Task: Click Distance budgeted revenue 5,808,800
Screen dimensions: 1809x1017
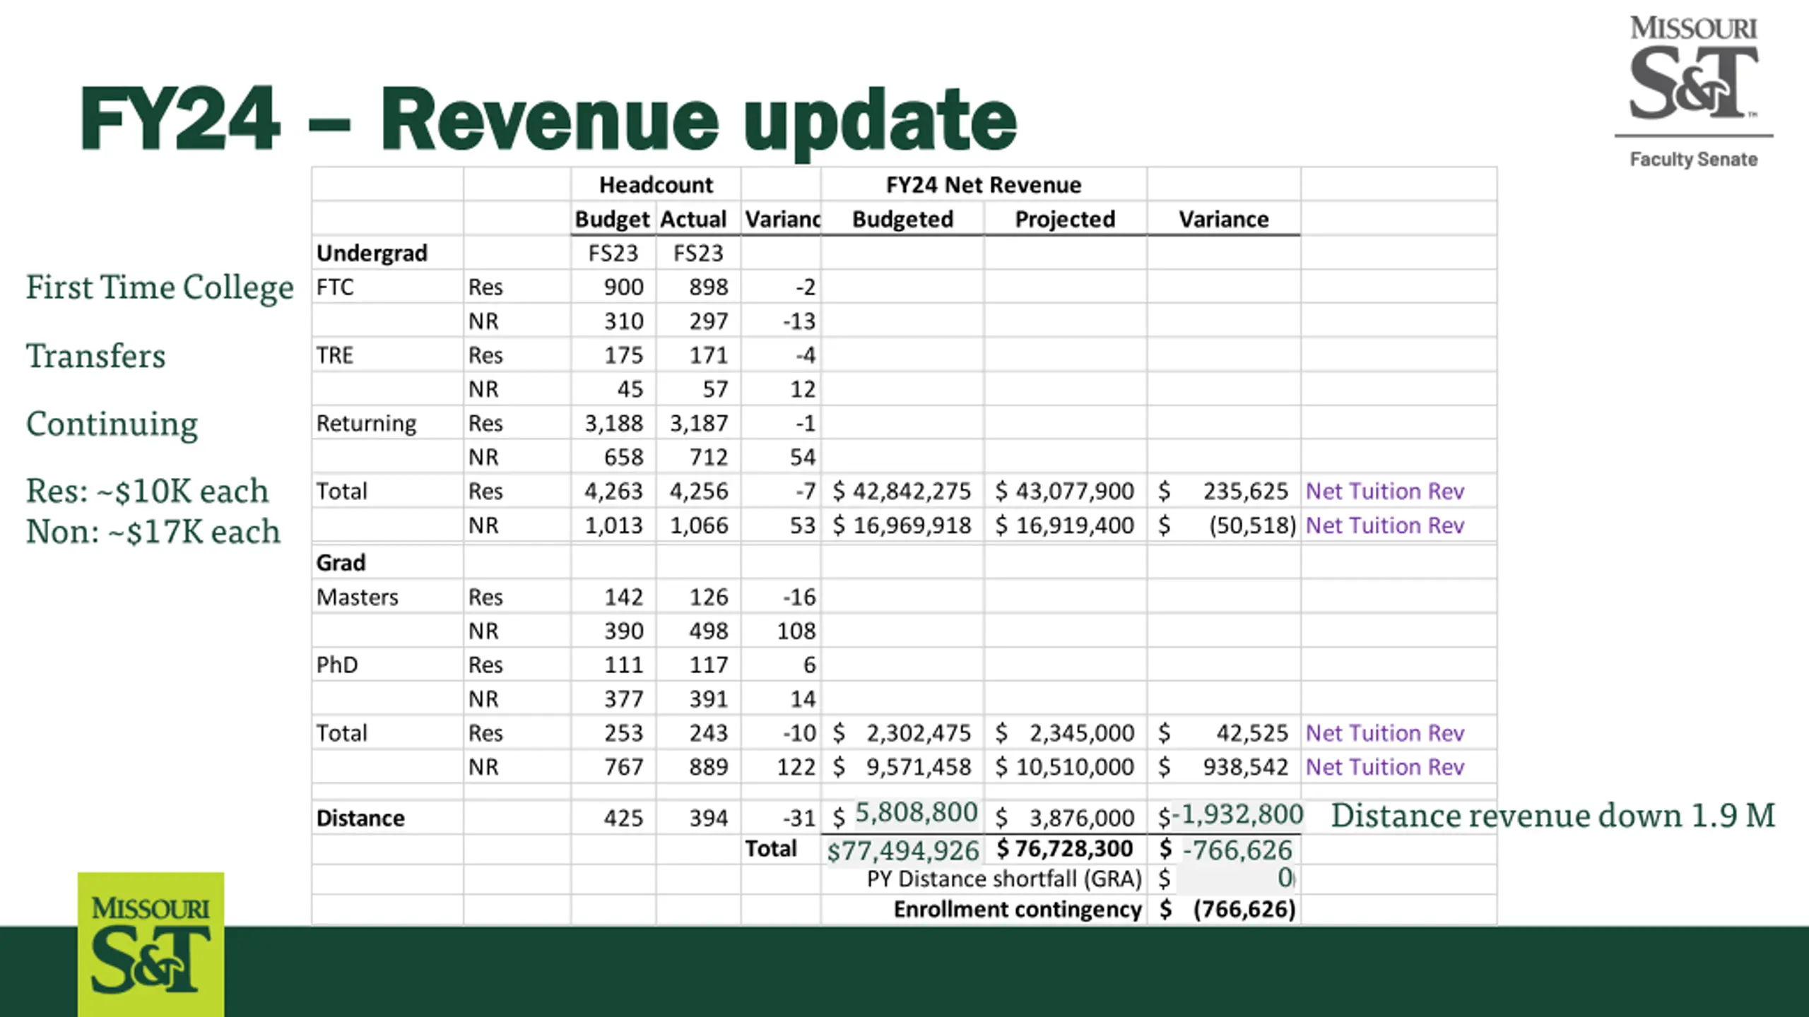Action: click(917, 813)
